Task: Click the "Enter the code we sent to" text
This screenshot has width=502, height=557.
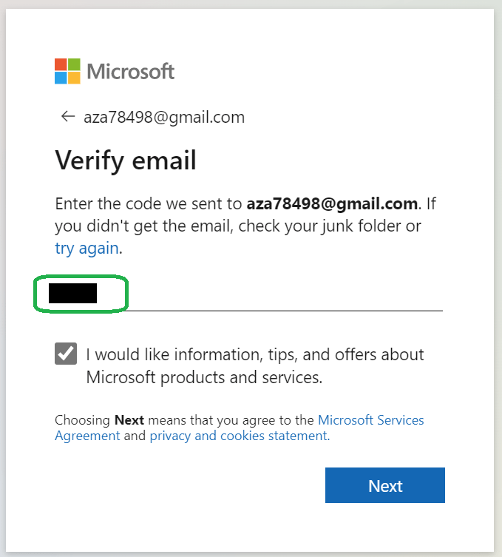Action: (149, 203)
